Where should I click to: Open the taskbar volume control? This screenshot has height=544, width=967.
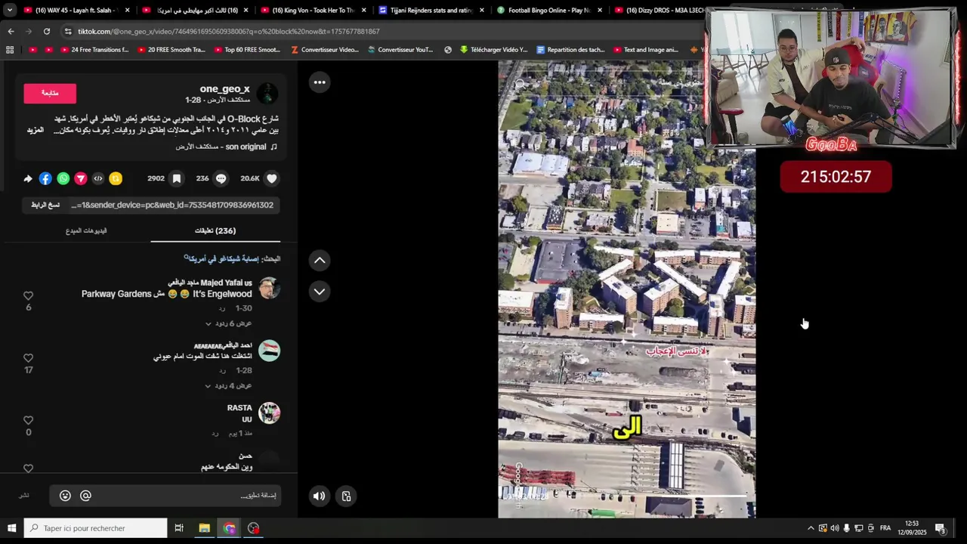tap(835, 528)
